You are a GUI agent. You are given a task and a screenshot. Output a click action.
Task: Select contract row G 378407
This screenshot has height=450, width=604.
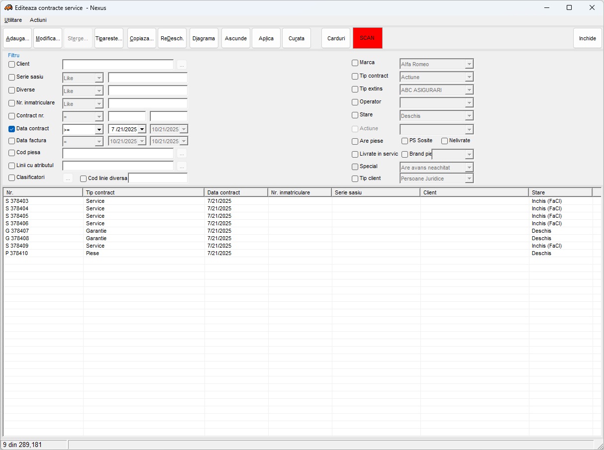coord(17,231)
